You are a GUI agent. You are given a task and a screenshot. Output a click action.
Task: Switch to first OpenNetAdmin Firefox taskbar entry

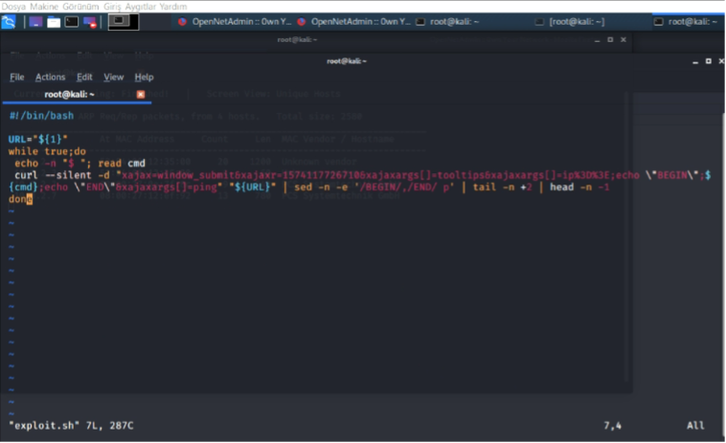point(235,22)
